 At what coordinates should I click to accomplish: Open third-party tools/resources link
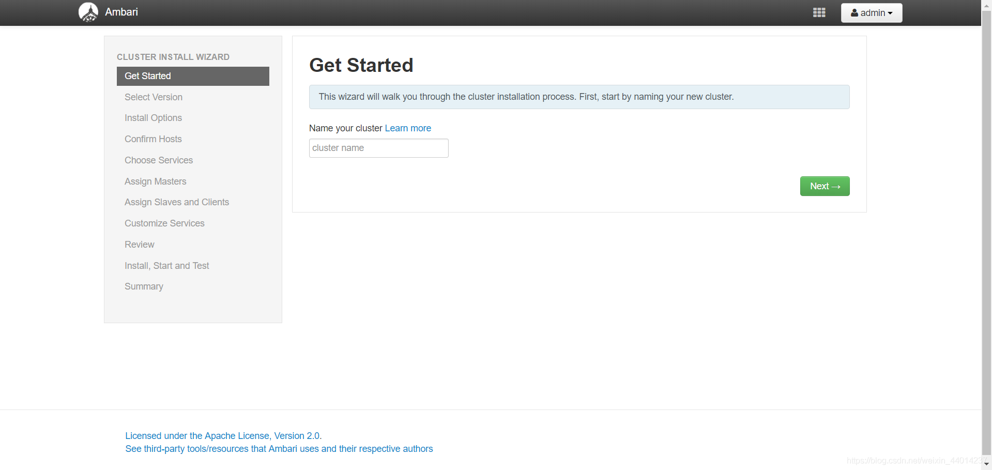point(279,449)
